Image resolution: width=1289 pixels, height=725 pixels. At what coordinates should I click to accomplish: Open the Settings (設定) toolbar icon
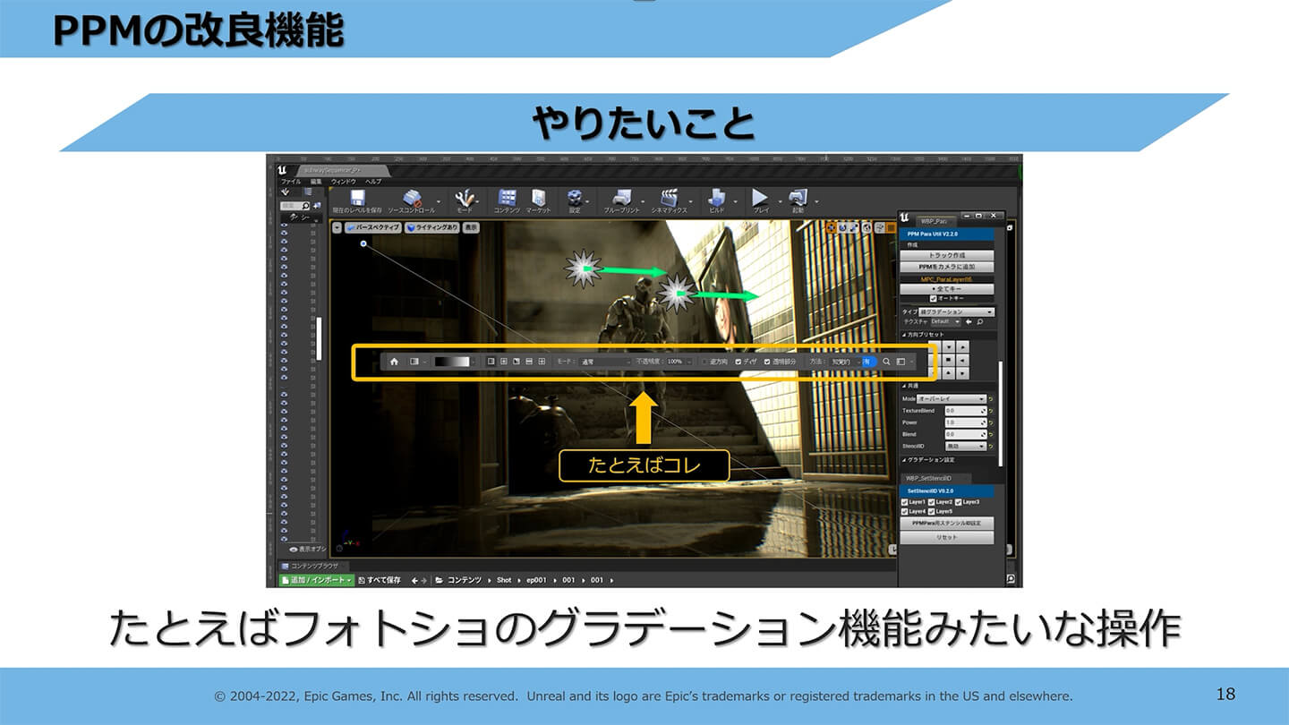(575, 198)
